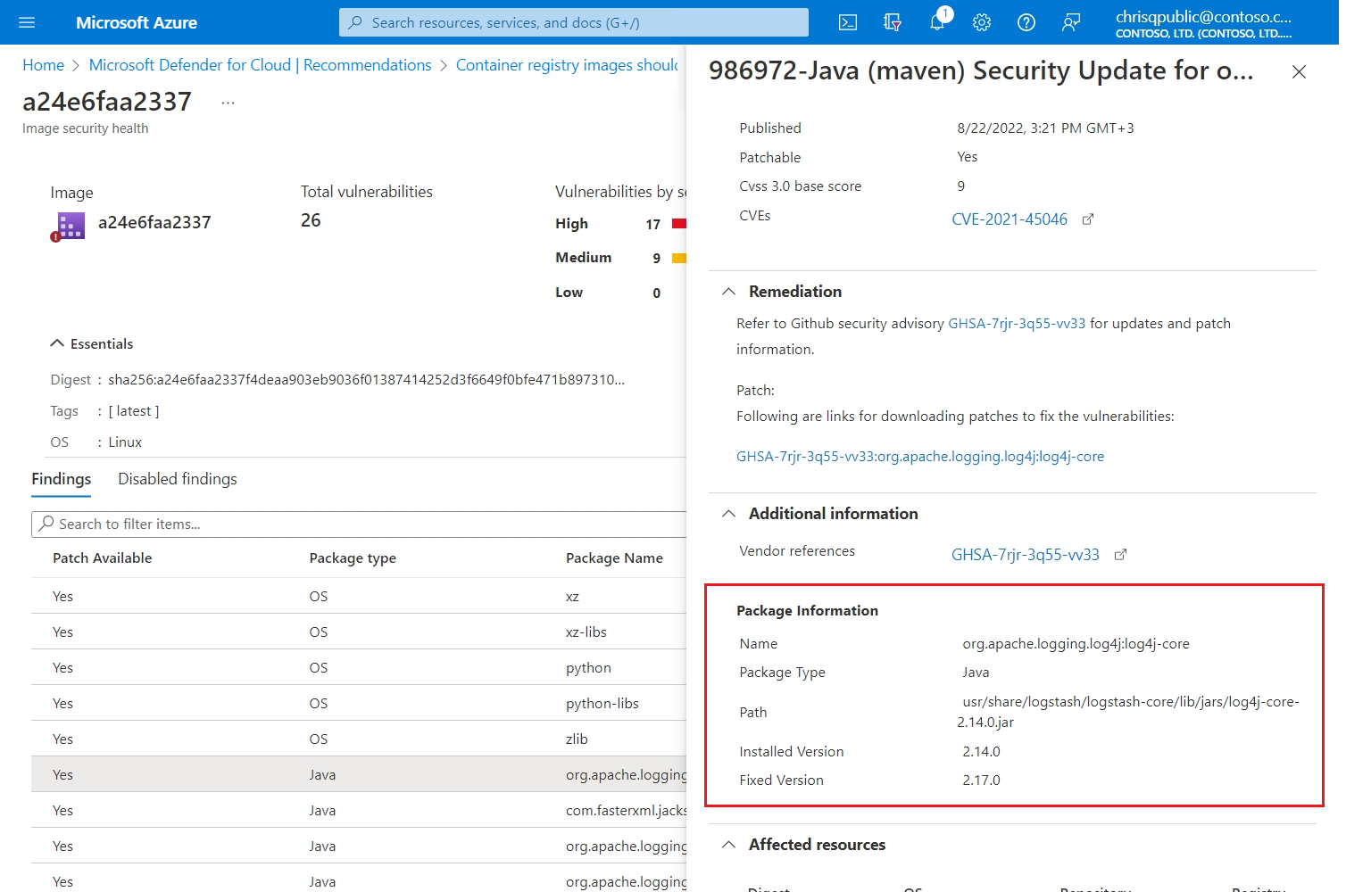
Task: Switch to the Findings tab
Action: (62, 479)
